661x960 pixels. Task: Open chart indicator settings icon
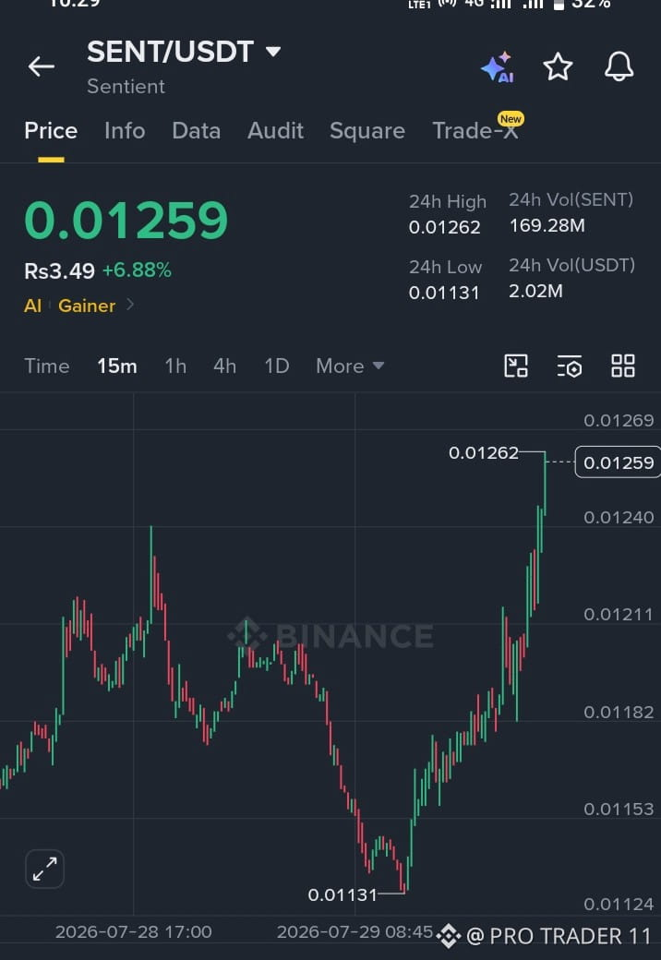(x=570, y=366)
